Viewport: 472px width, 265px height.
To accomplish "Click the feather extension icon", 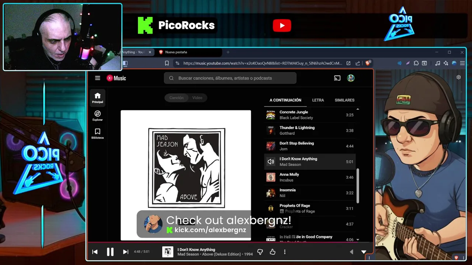I will 408,63.
